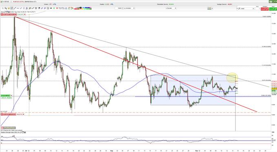
Task: Select the arrow cursor tool in drawing toolbar
Action: (x=2, y=8)
